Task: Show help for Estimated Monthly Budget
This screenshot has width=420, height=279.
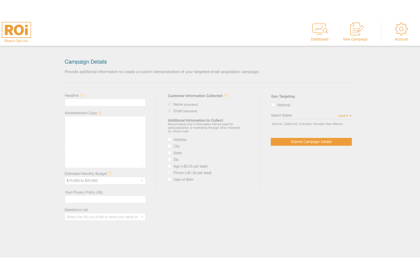Action: tap(110, 174)
